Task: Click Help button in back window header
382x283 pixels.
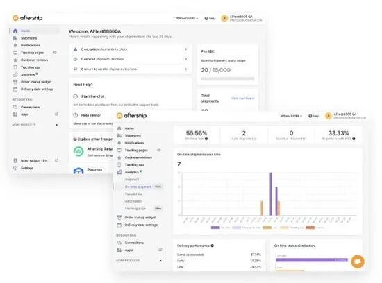Action: pyautogui.click(x=210, y=18)
